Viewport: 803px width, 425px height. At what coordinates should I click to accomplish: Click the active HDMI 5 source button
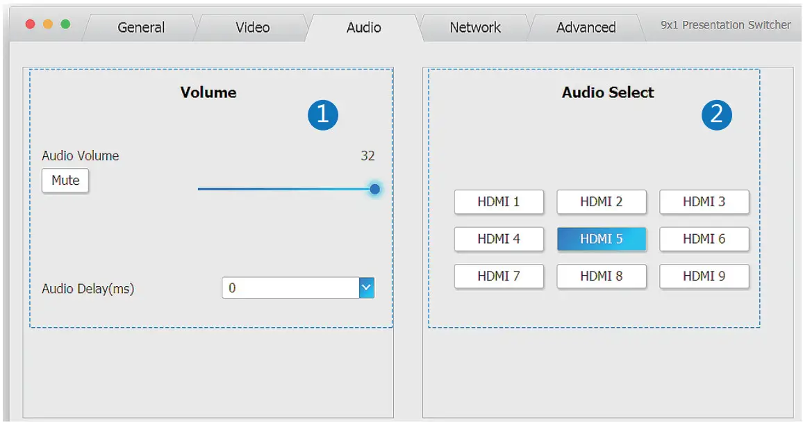pos(602,239)
